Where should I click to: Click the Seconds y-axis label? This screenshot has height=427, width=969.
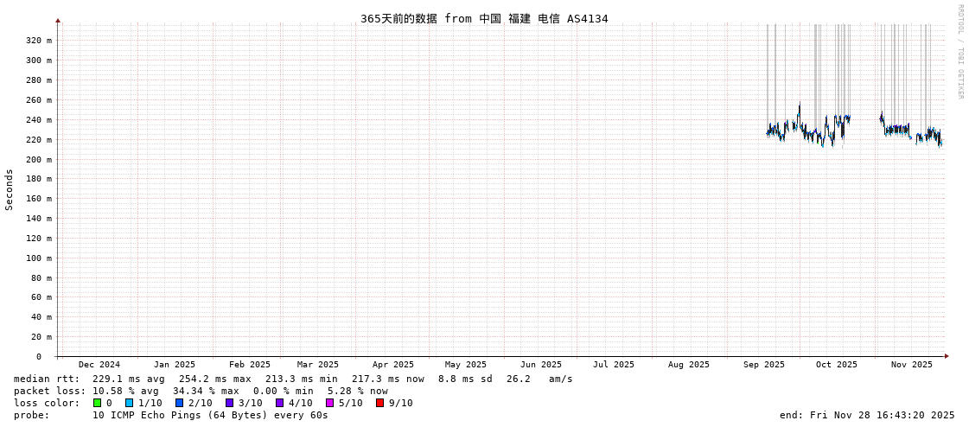(10, 189)
